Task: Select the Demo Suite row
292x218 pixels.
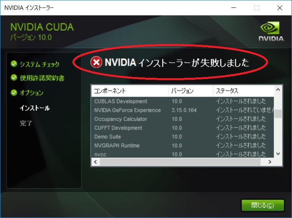Action: click(183, 137)
